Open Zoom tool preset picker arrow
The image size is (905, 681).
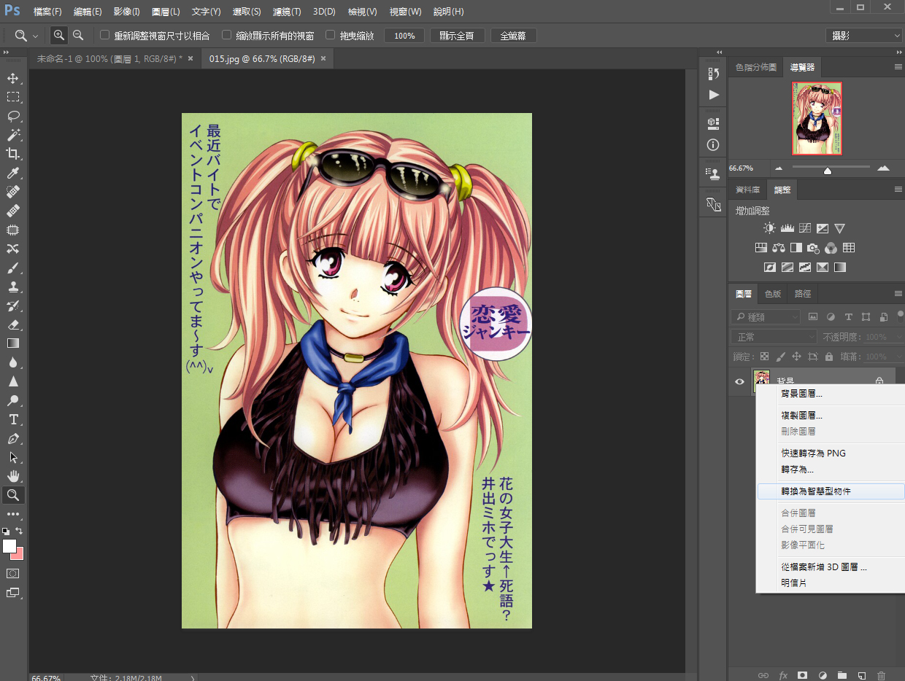pos(35,35)
